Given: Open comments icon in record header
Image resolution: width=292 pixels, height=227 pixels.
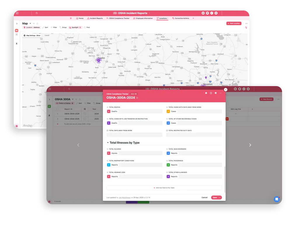Looking at the screenshot, I should coord(216,93).
